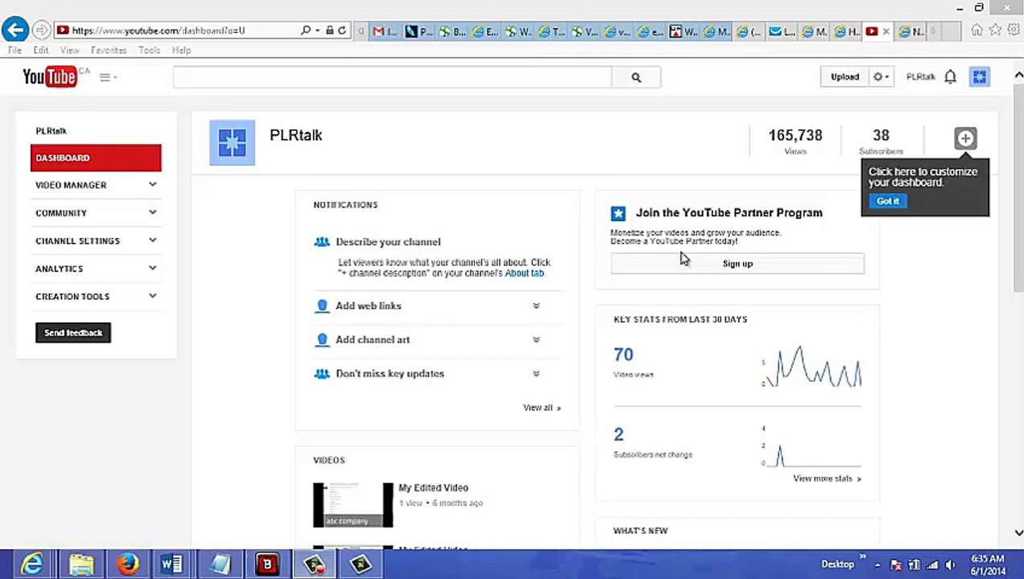This screenshot has height=579, width=1024.
Task: Click View more stats link
Action: [x=827, y=478]
